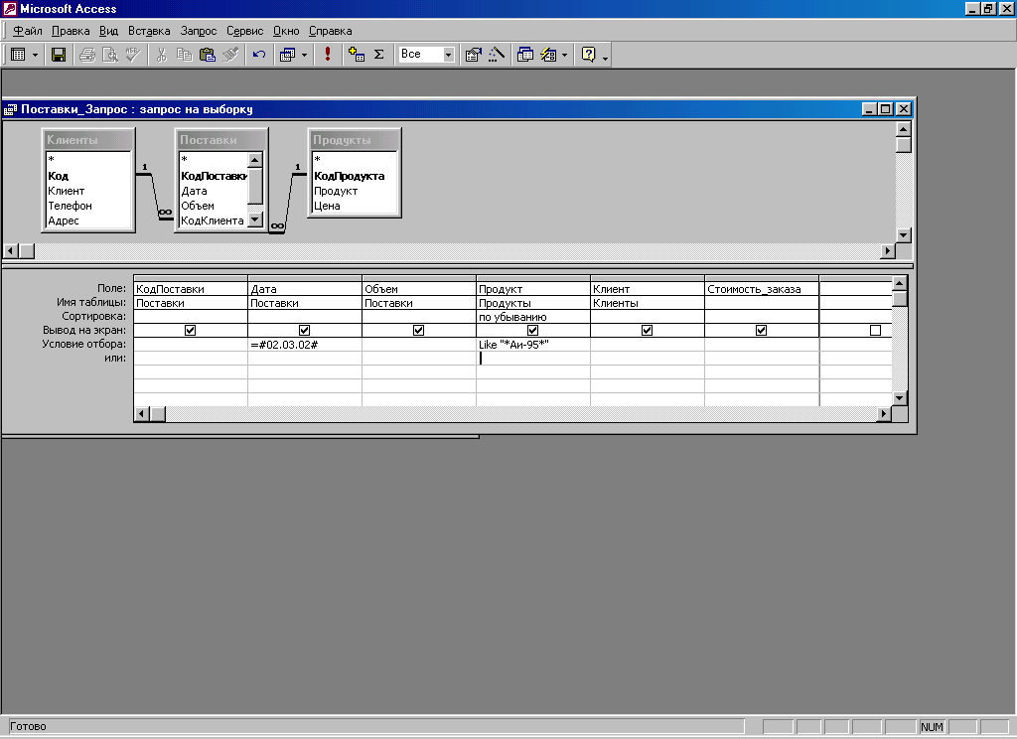Click the КодПоставки field cell in grid
The height and width of the screenshot is (739, 1017).
[190, 289]
